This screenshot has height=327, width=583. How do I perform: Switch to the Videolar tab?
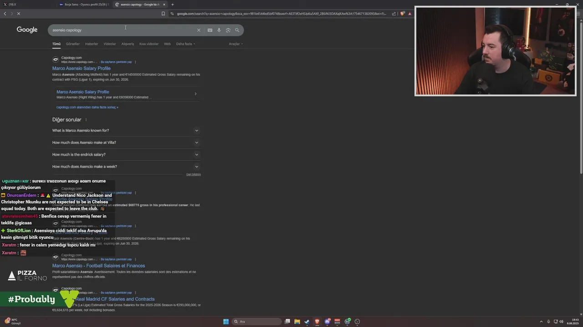(x=110, y=44)
